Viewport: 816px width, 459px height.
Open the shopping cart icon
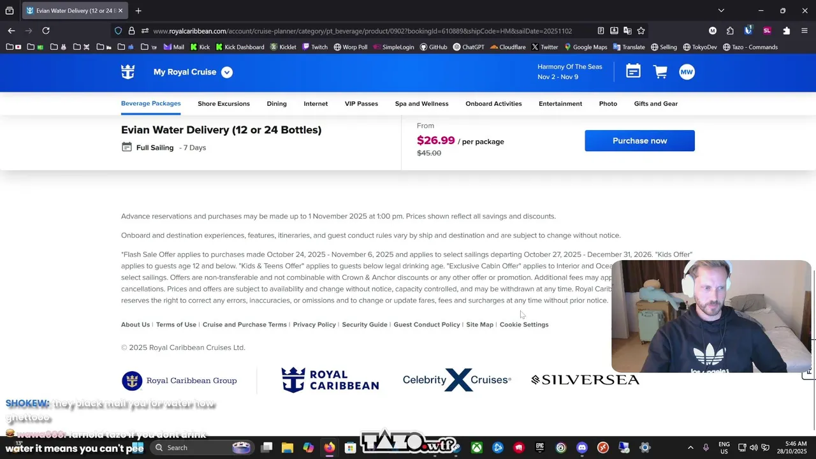pos(660,71)
